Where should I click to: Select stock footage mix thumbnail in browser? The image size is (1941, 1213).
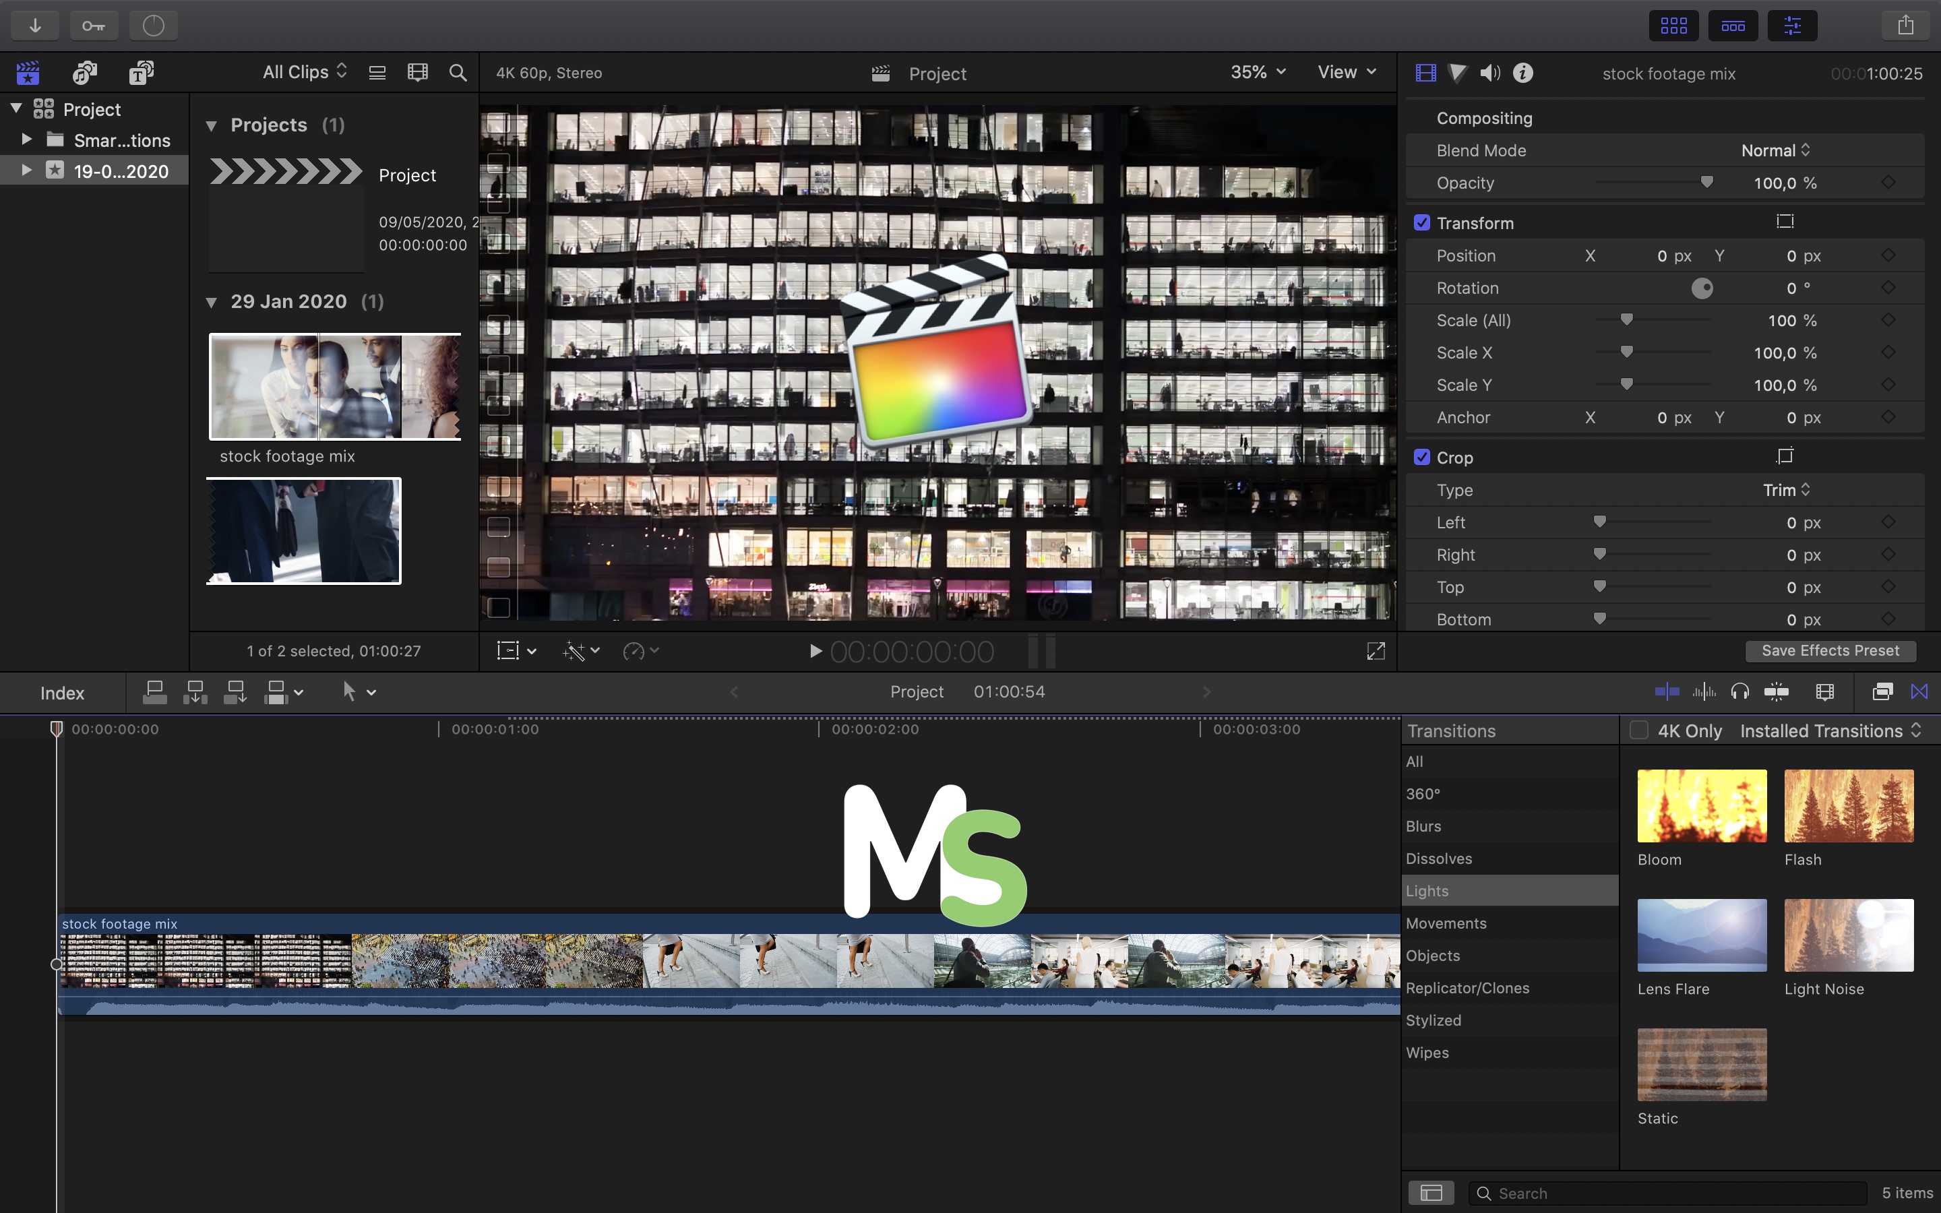click(335, 387)
